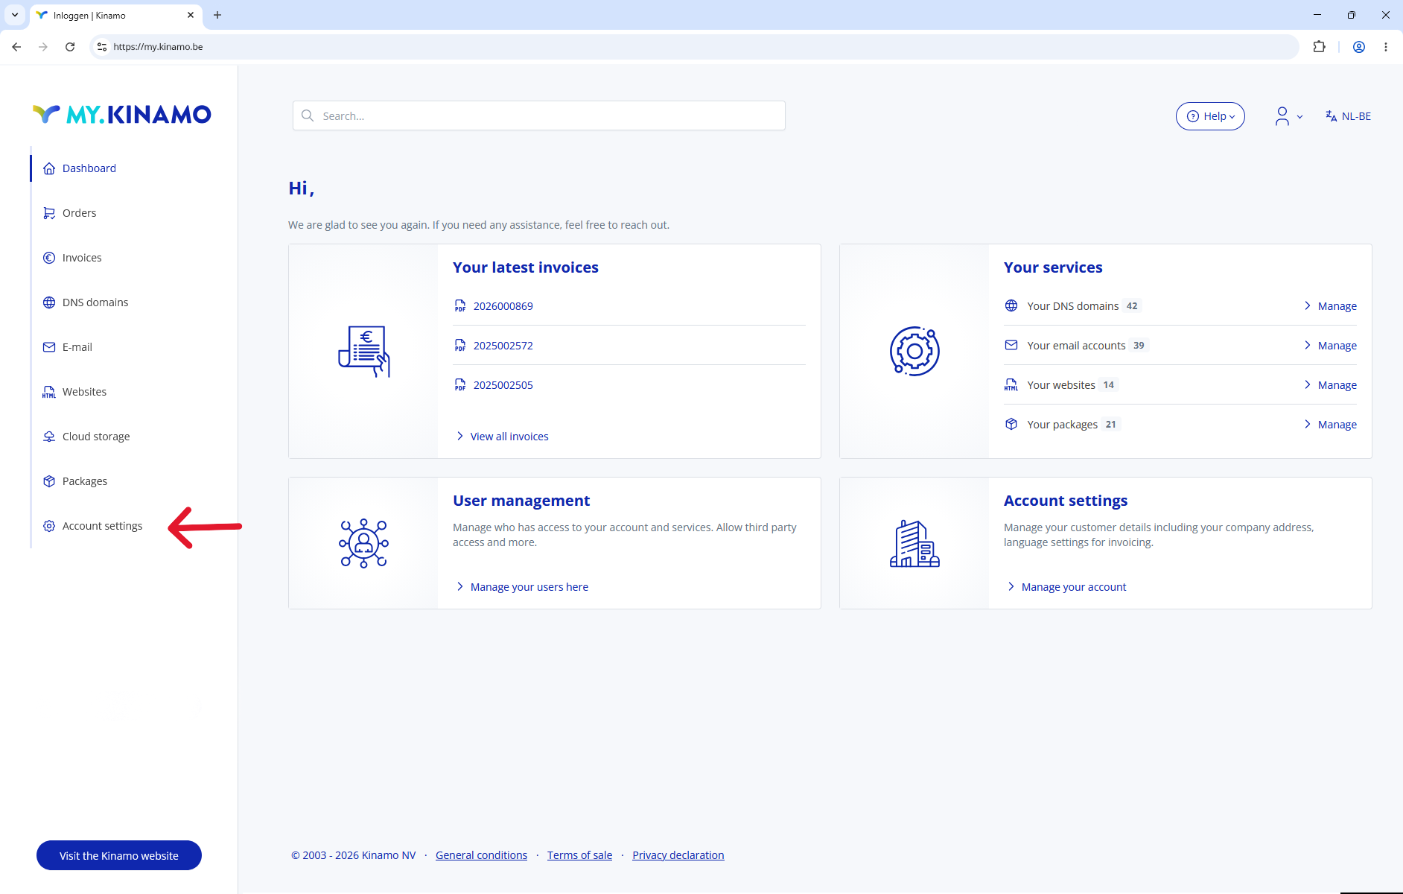
Task: Click Manage your account link
Action: [1066, 587]
